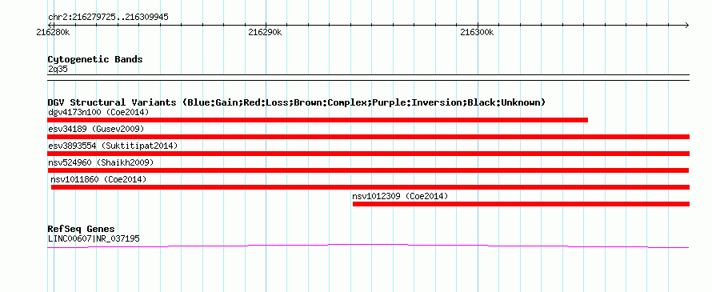This screenshot has width=712, height=292.
Task: Click the 216300k ruler label
Action: (477, 33)
